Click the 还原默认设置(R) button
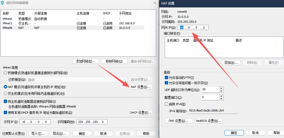 click(x=14, y=134)
